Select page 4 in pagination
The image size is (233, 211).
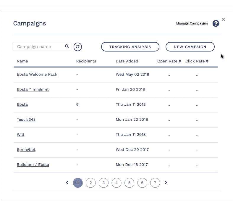coord(117,183)
